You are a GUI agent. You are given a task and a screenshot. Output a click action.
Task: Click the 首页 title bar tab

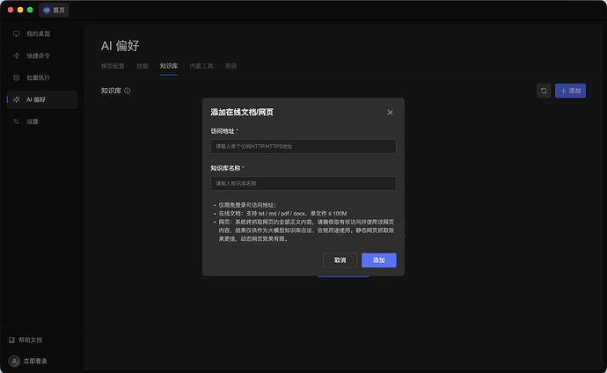[x=54, y=10]
